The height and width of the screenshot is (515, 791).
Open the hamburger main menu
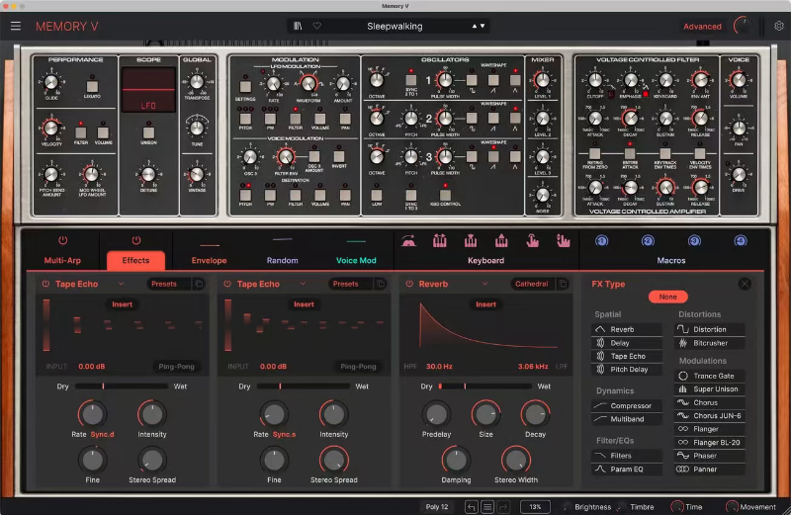click(16, 26)
